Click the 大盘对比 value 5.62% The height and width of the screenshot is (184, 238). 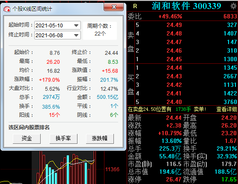pos(52,89)
